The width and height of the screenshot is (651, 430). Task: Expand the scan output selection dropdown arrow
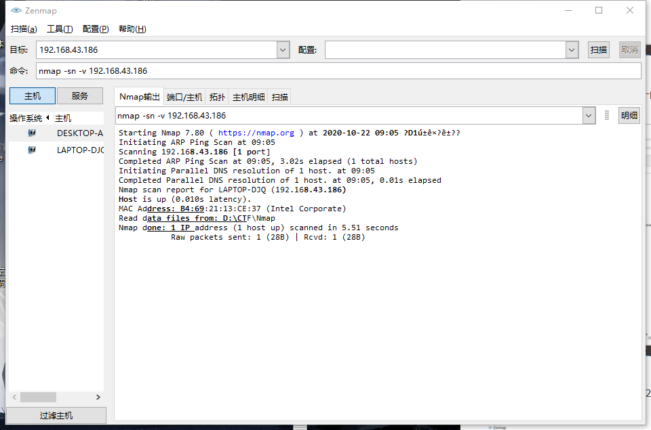589,116
